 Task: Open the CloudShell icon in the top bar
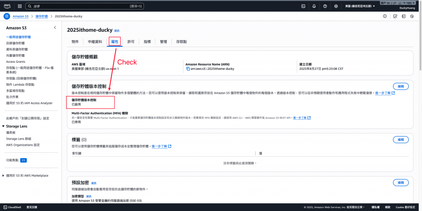click(x=303, y=6)
